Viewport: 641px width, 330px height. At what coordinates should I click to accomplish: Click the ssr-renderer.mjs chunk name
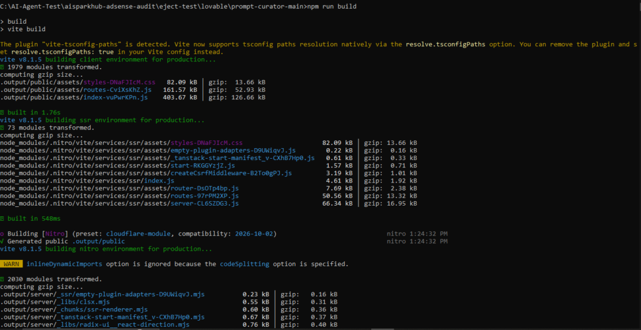[x=116, y=309]
